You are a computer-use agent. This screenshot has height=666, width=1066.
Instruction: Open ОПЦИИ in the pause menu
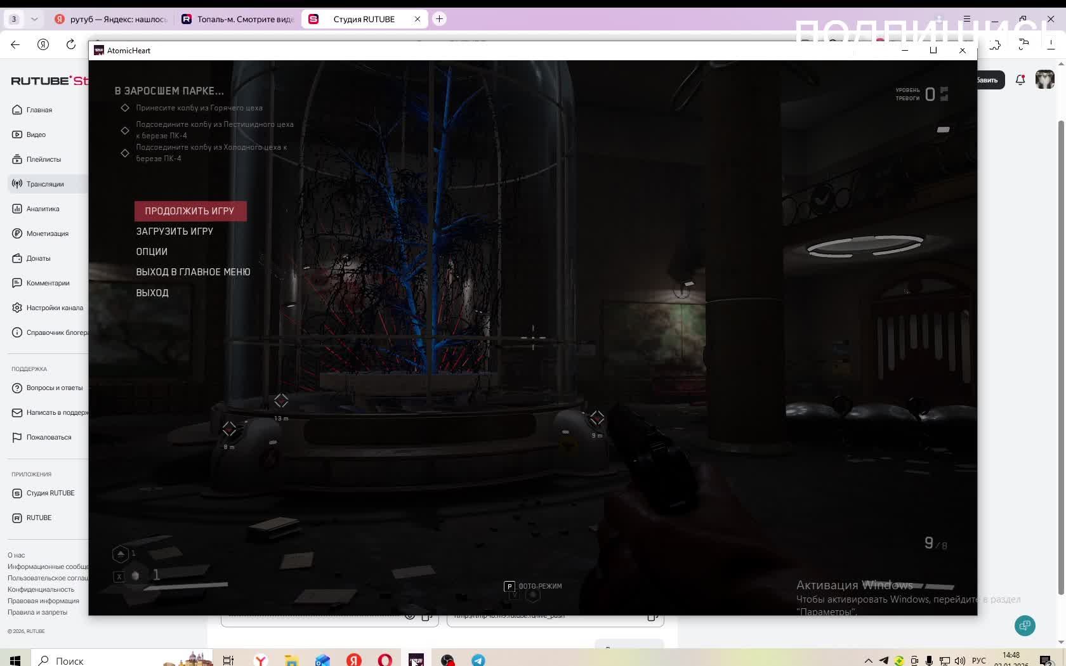(x=152, y=252)
